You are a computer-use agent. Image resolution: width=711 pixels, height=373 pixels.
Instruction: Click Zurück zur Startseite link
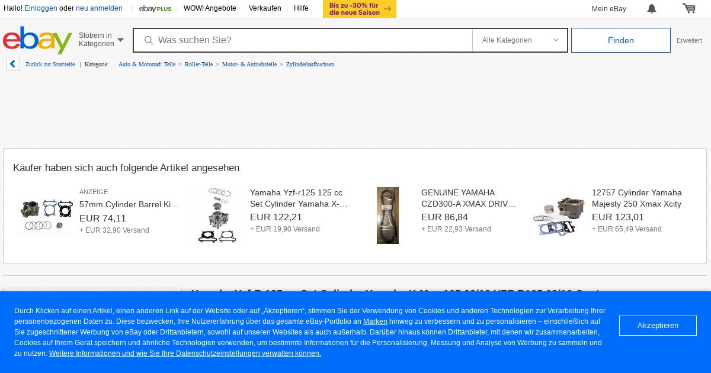coord(50,64)
